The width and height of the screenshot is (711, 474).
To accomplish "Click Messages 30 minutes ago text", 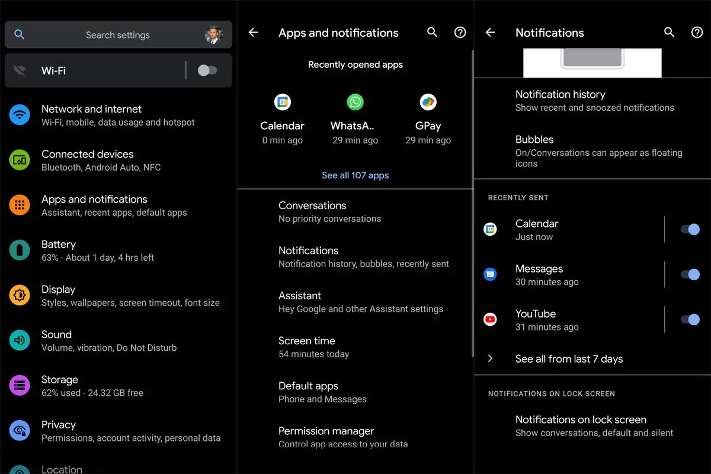I will point(547,274).
